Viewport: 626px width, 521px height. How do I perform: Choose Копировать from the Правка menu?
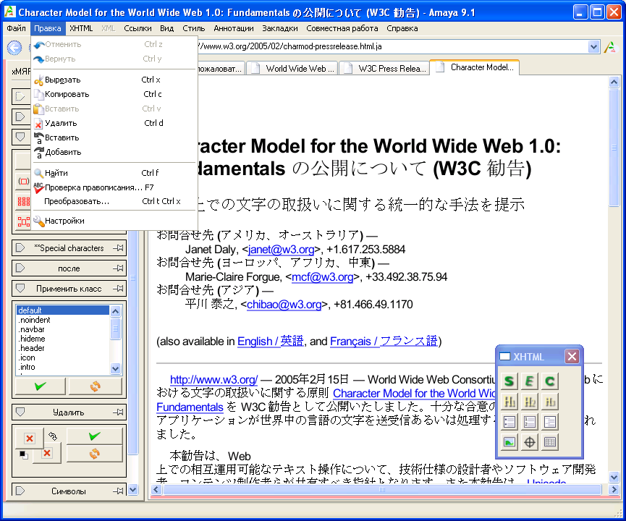coord(67,94)
